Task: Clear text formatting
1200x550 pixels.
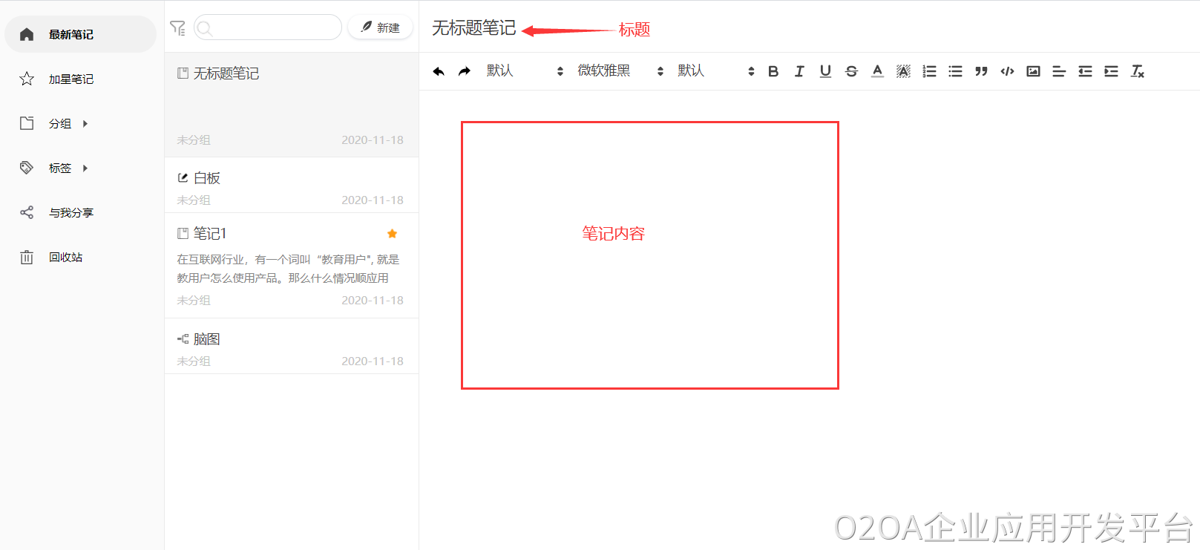Action: [1137, 71]
